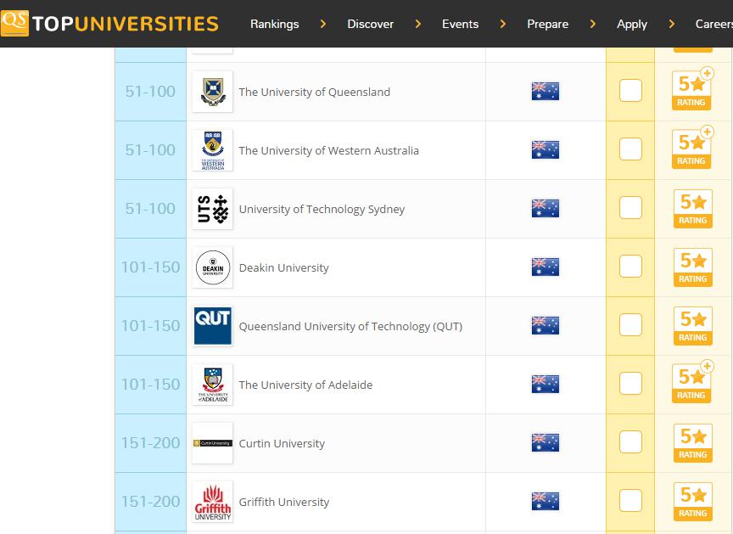The height and width of the screenshot is (534, 733).
Task: Expand the Prepare menu chevron
Action: tap(592, 24)
